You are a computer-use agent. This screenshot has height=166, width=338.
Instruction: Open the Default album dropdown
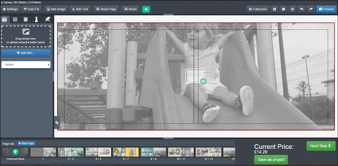[x=26, y=65]
